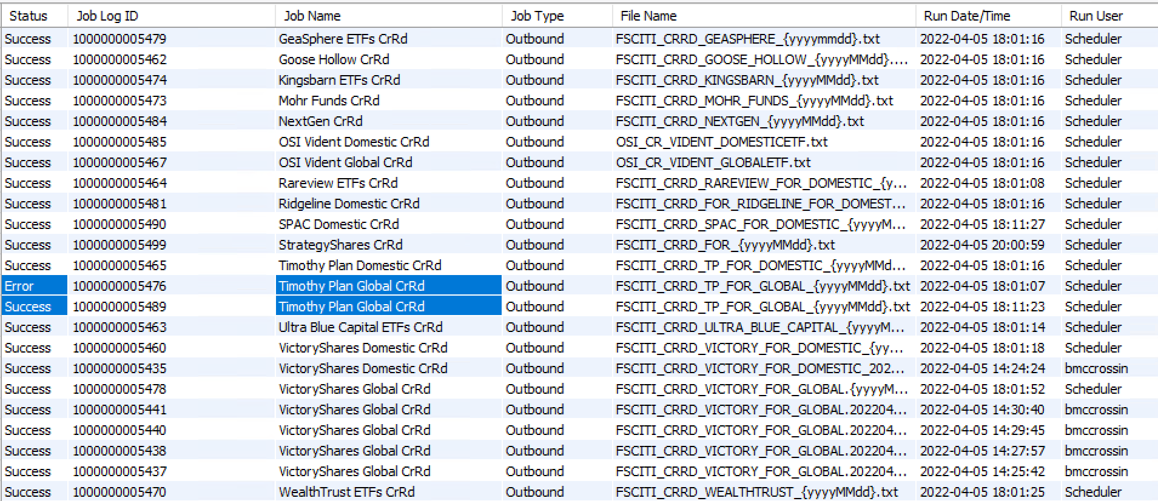
Task: Sort by the Run Date/Time column header
Action: (988, 16)
